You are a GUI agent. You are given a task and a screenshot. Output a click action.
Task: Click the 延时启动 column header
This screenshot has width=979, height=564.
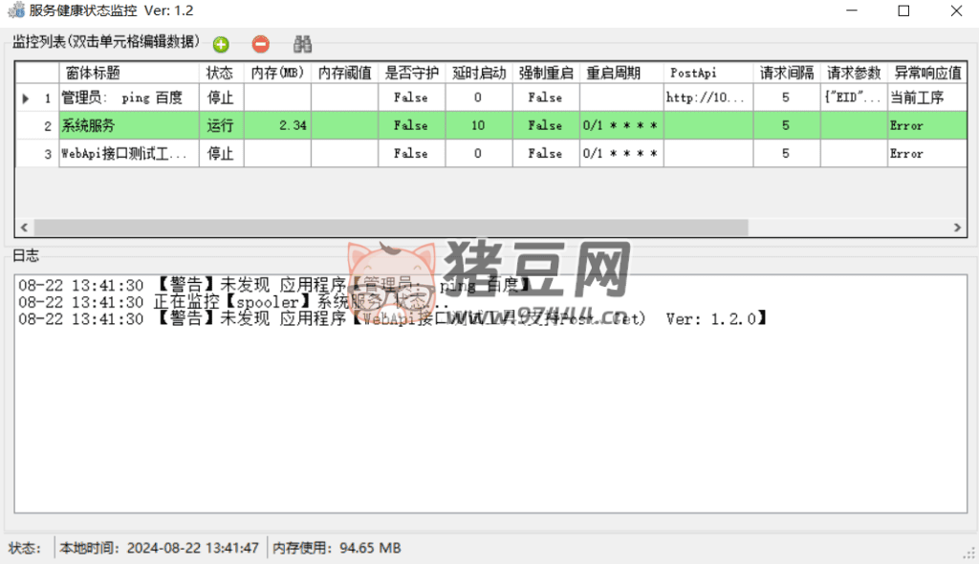pyautogui.click(x=479, y=73)
